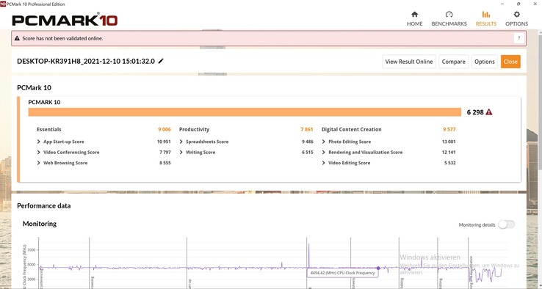Close the result with orange Close button

510,62
